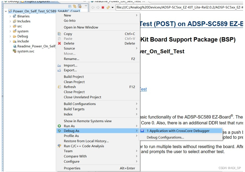Choose Clean Project
The height and width of the screenshot is (172, 245).
click(x=98, y=82)
